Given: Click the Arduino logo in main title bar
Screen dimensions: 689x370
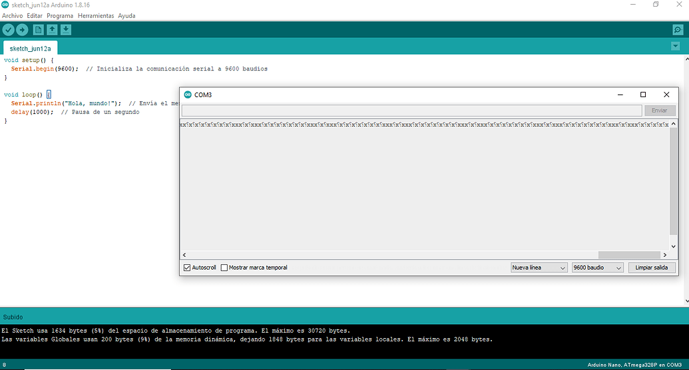Looking at the screenshot, I should pos(5,5).
